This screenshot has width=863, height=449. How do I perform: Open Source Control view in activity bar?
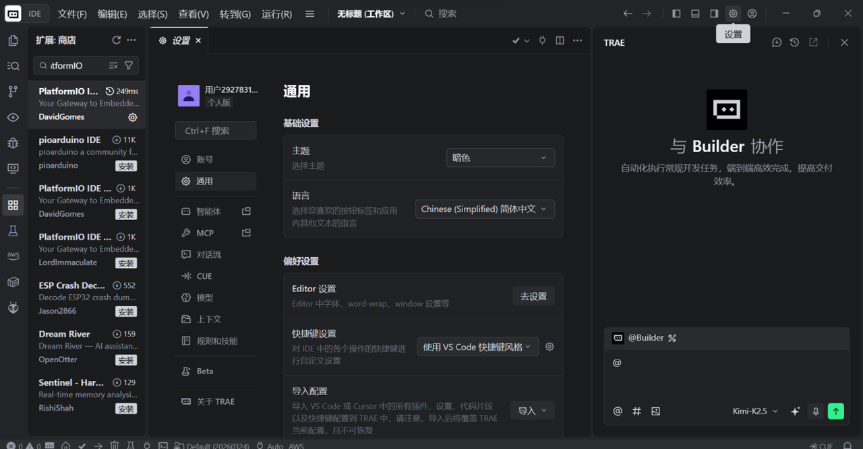(13, 92)
